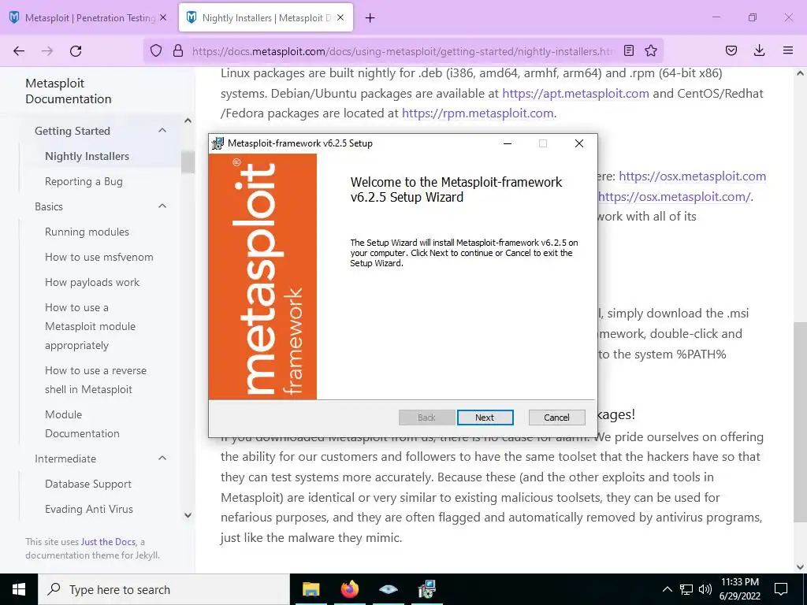807x605 pixels.
Task: Click page scrollbar down arrow
Action: 800,567
